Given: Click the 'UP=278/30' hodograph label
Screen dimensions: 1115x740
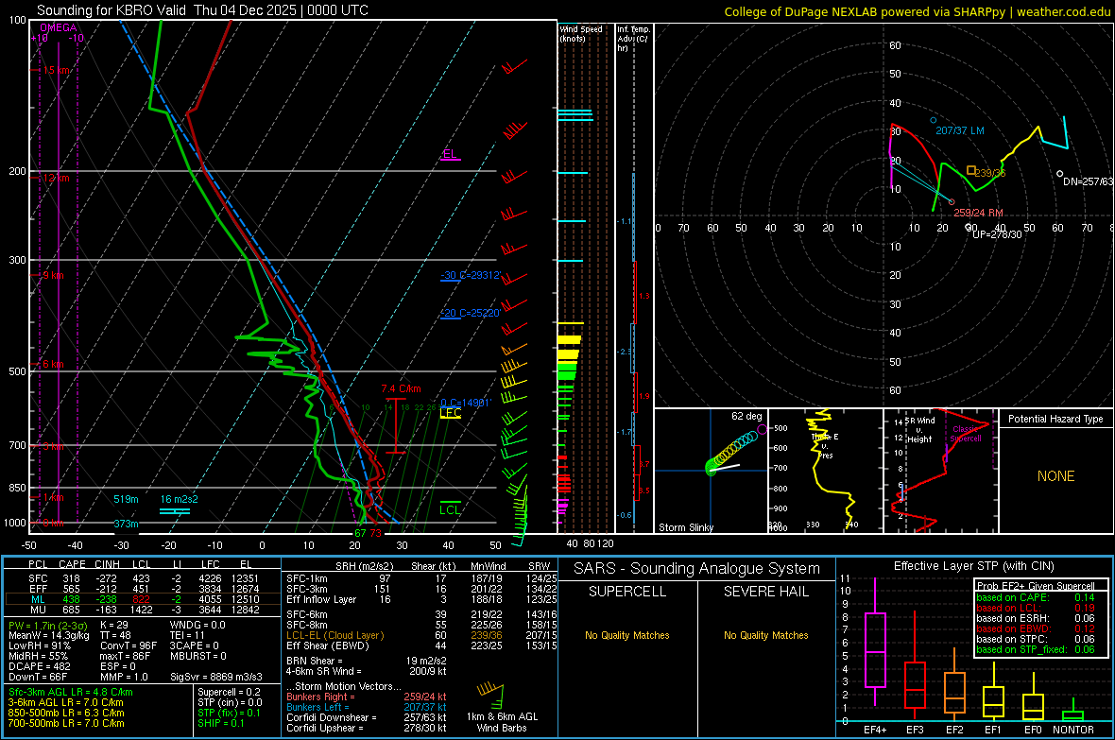Looking at the screenshot, I should pyautogui.click(x=997, y=234).
